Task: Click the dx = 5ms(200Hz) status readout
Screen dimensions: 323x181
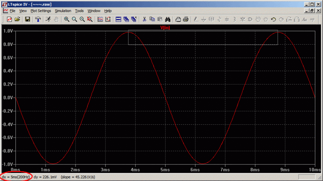Action: pos(15,177)
